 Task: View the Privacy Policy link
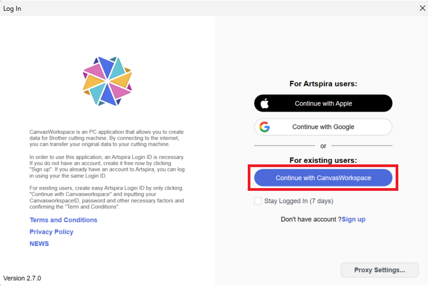[x=51, y=232]
